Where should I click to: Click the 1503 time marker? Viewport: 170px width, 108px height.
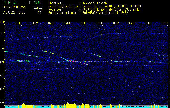point(51,23)
